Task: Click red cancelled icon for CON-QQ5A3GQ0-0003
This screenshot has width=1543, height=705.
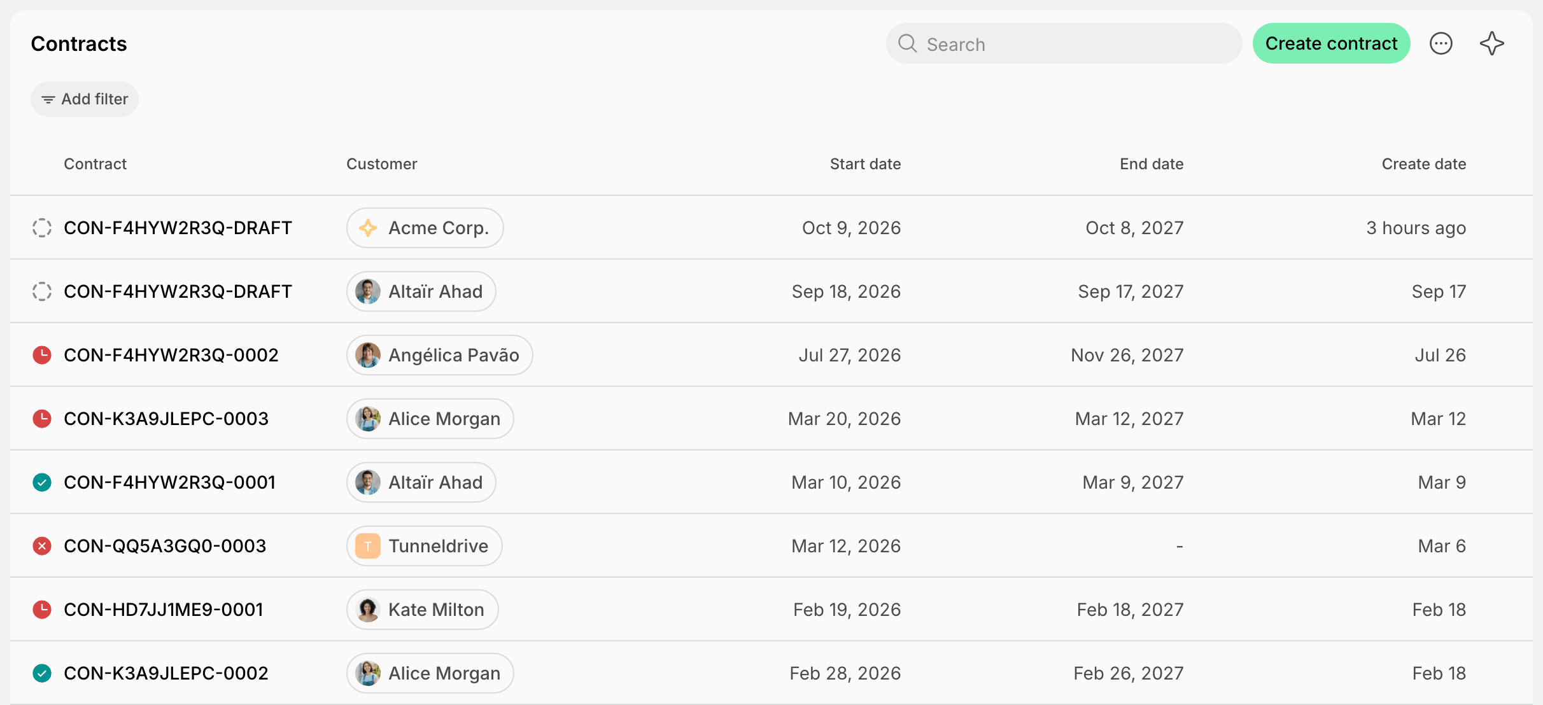Action: 42,546
